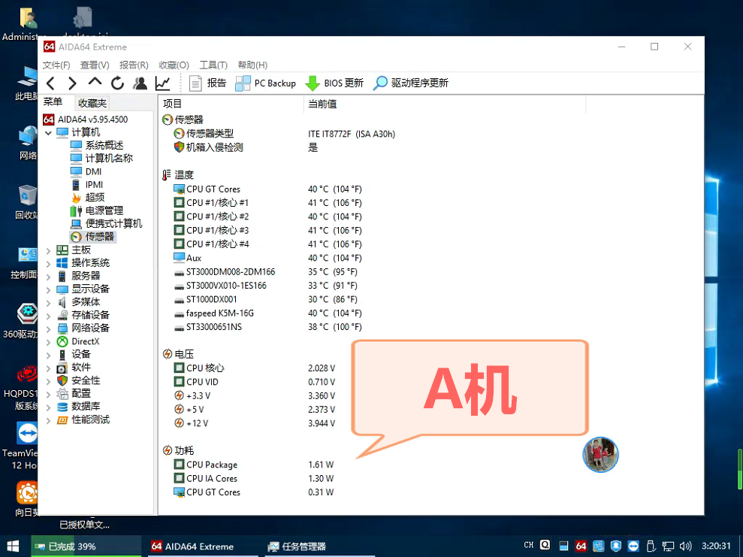
Task: Click the network tray icon
Action: (x=668, y=546)
